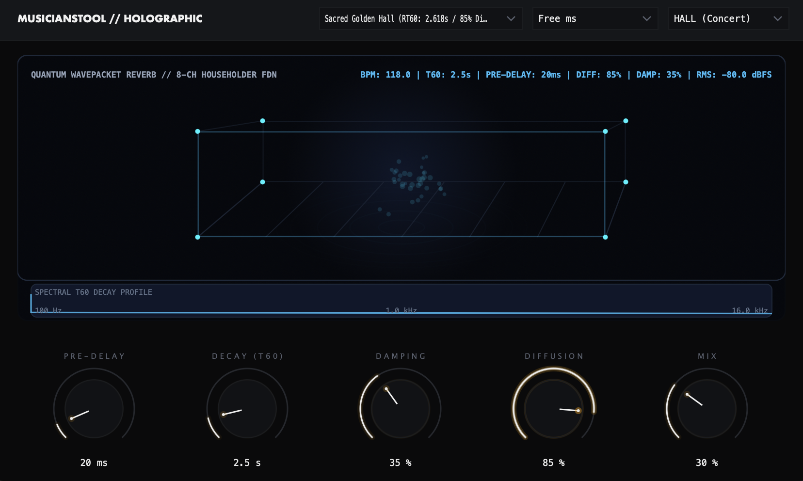Screen dimensions: 803x481
Task: Click the 35 % damping value
Action: coord(401,463)
